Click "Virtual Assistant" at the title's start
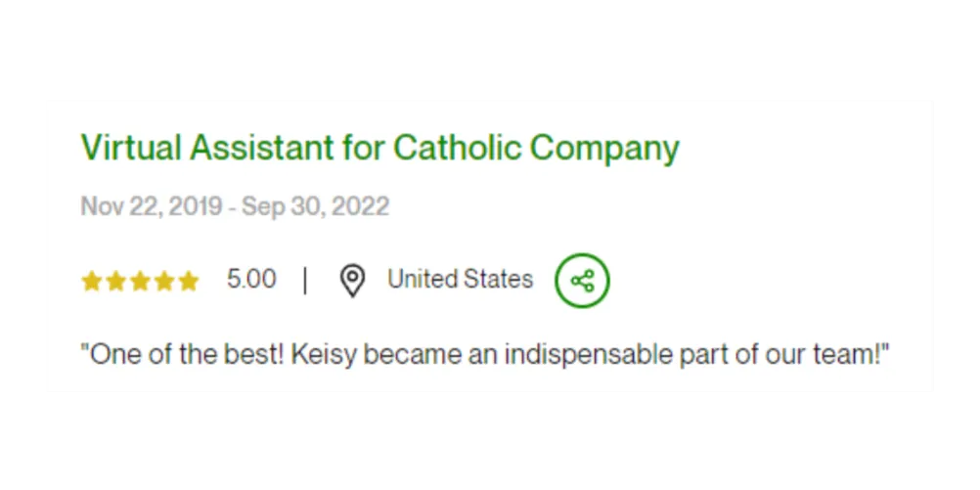The image size is (980, 490). click(207, 148)
